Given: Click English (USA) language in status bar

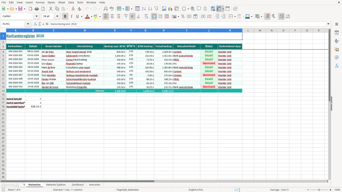Looking at the screenshot, I should click(196, 190).
